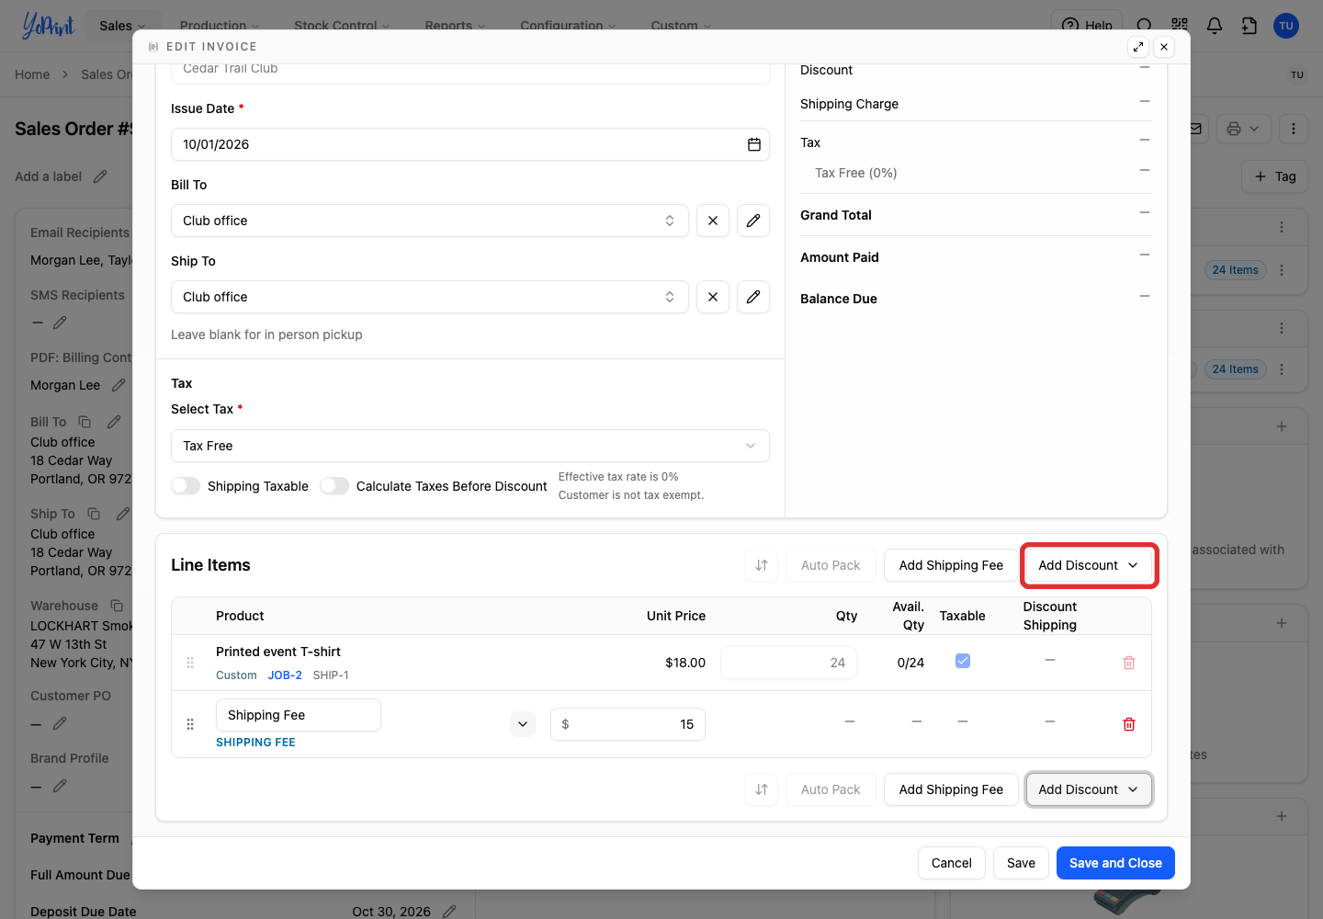
Task: Delete the Printed event T-shirt line
Action: [x=1129, y=663]
